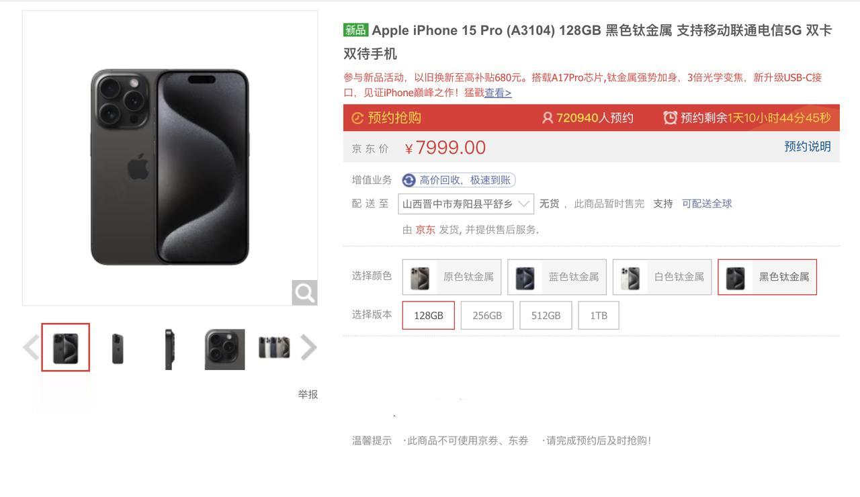
Task: Select 原色钛金属 color option
Action: pos(451,277)
